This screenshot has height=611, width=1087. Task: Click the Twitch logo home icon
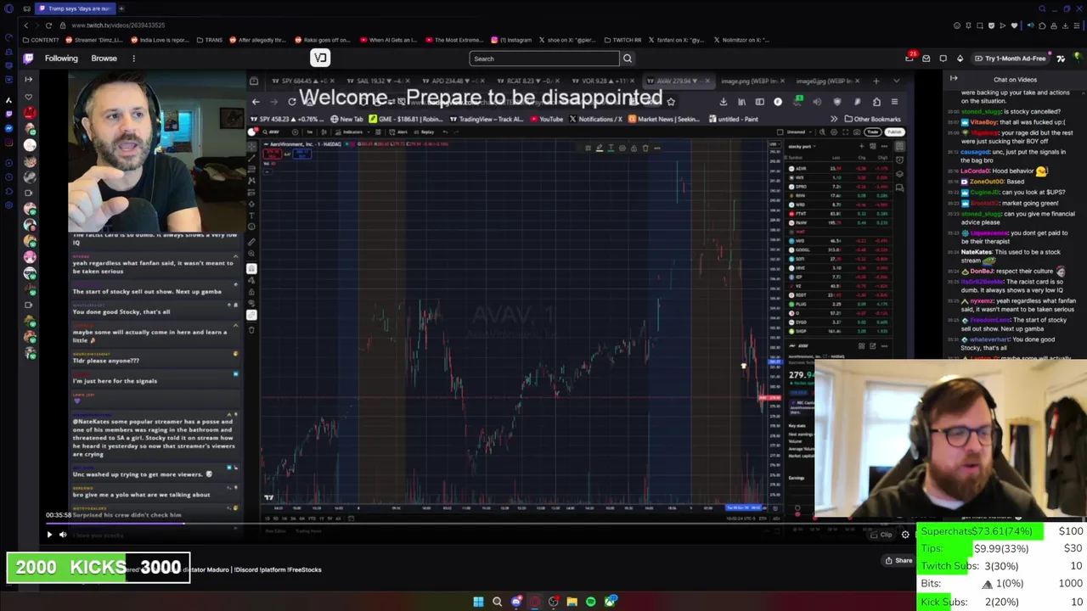[28, 58]
